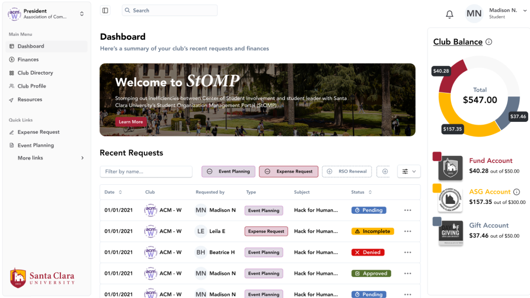Open the filter settings dropdown
The image size is (530, 298).
[x=409, y=172]
